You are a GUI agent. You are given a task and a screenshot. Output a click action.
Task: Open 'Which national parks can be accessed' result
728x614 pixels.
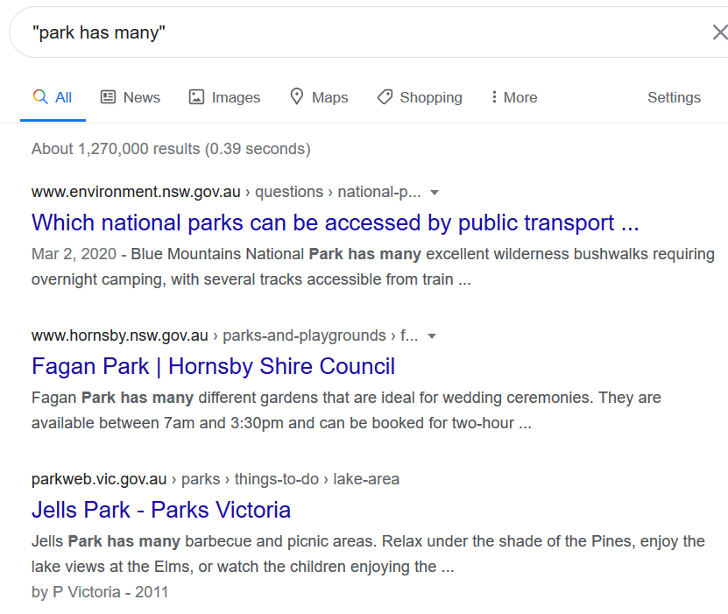click(x=336, y=222)
